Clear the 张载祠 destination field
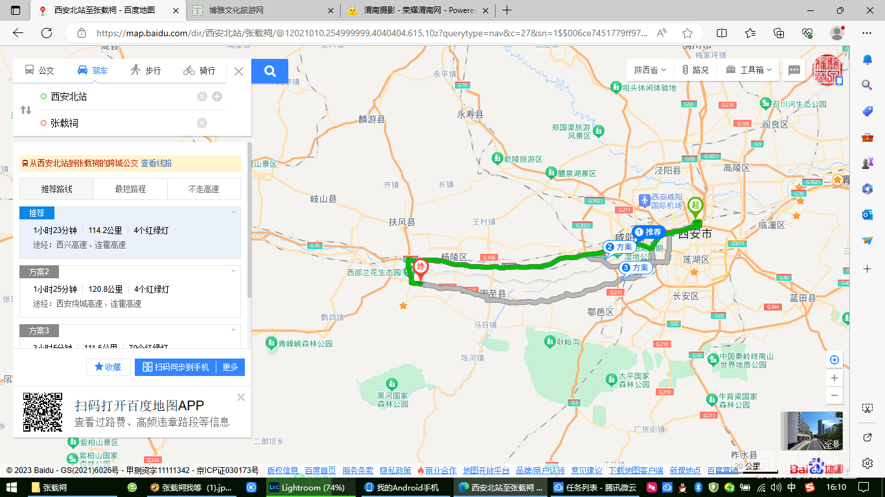885x497 pixels. (202, 123)
